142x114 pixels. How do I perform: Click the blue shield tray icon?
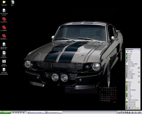[x=125, y=112]
